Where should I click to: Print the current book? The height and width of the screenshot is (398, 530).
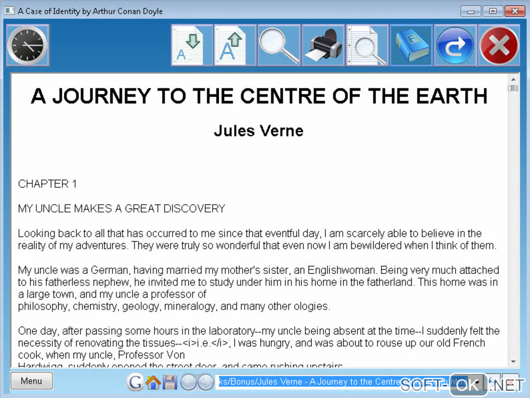point(323,45)
